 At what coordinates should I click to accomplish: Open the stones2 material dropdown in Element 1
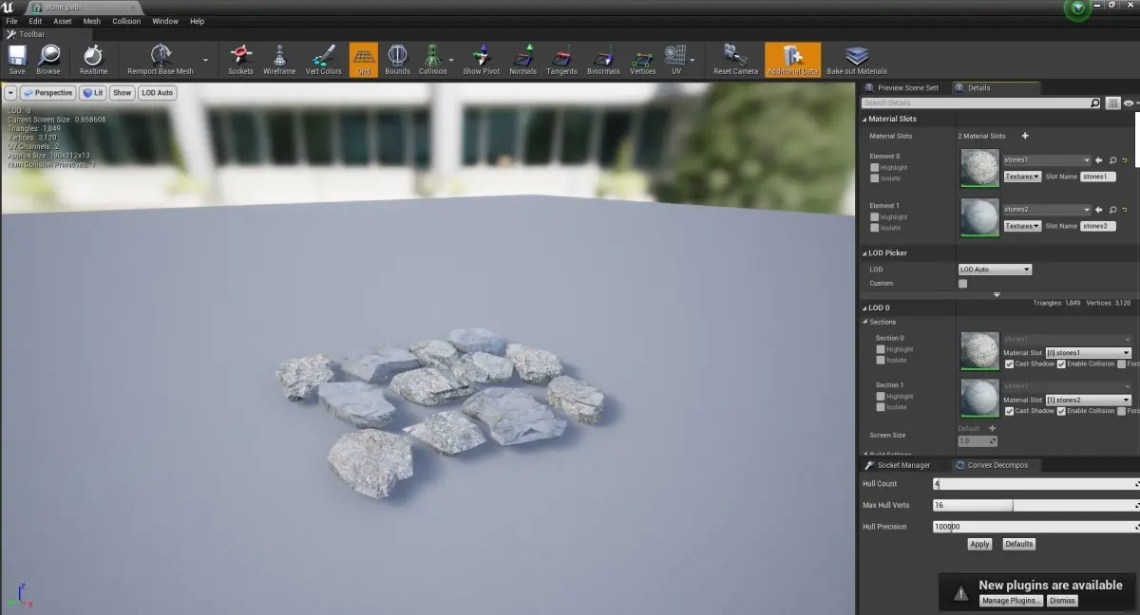point(1047,210)
